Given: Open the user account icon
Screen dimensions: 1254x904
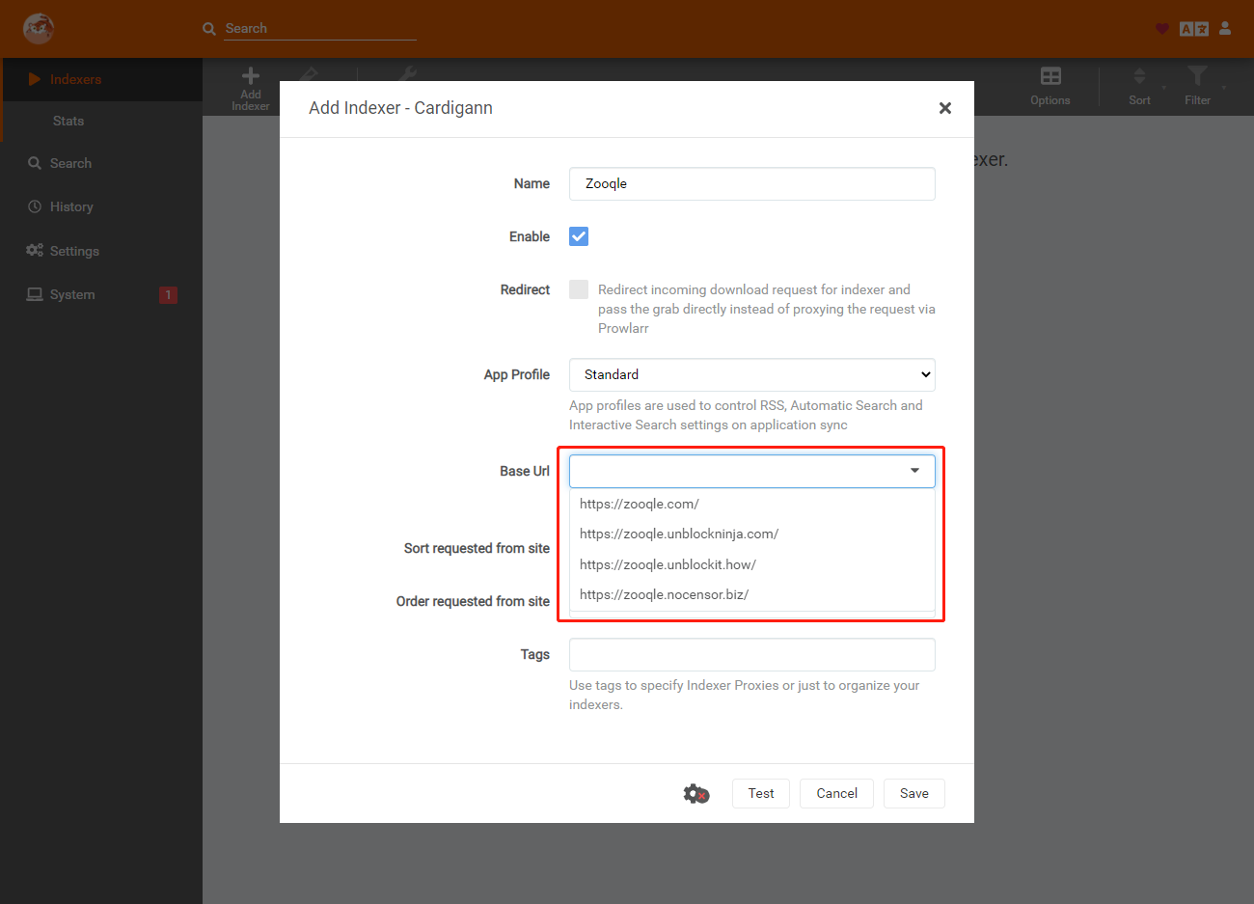Looking at the screenshot, I should pyautogui.click(x=1225, y=29).
